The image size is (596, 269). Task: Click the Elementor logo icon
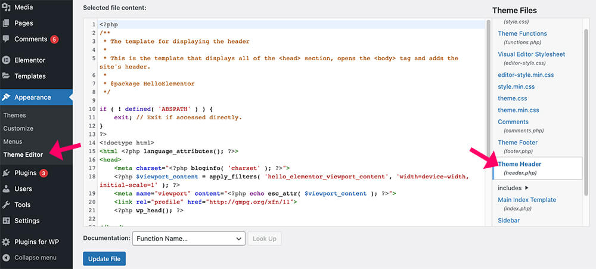pyautogui.click(x=6, y=60)
